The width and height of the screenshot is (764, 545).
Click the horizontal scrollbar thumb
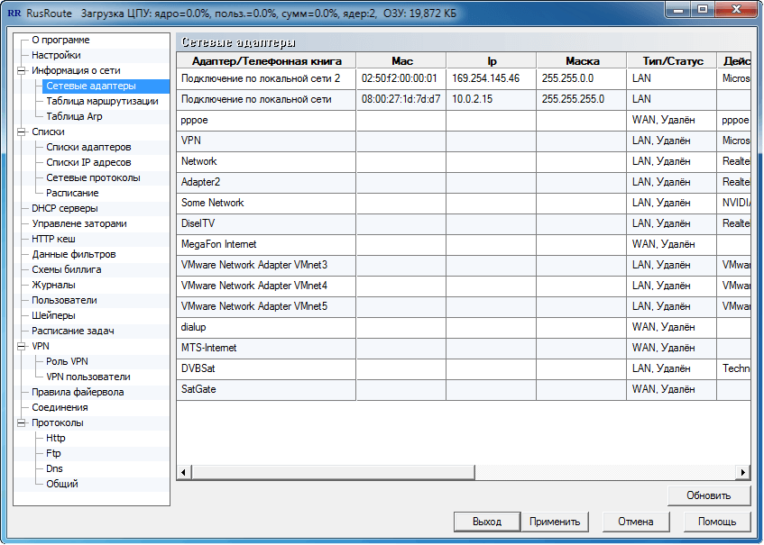333,473
